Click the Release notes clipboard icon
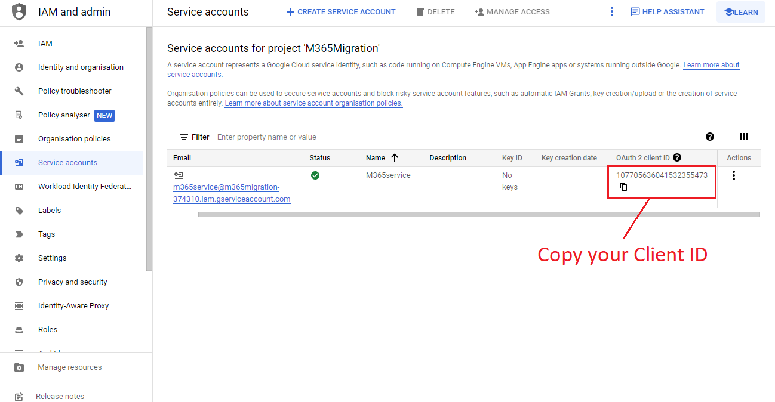Viewport: 775px width, 402px height. point(19,397)
